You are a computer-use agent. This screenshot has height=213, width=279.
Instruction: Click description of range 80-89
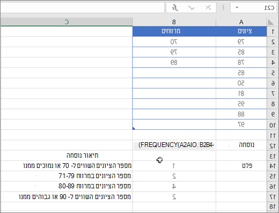[95, 186]
